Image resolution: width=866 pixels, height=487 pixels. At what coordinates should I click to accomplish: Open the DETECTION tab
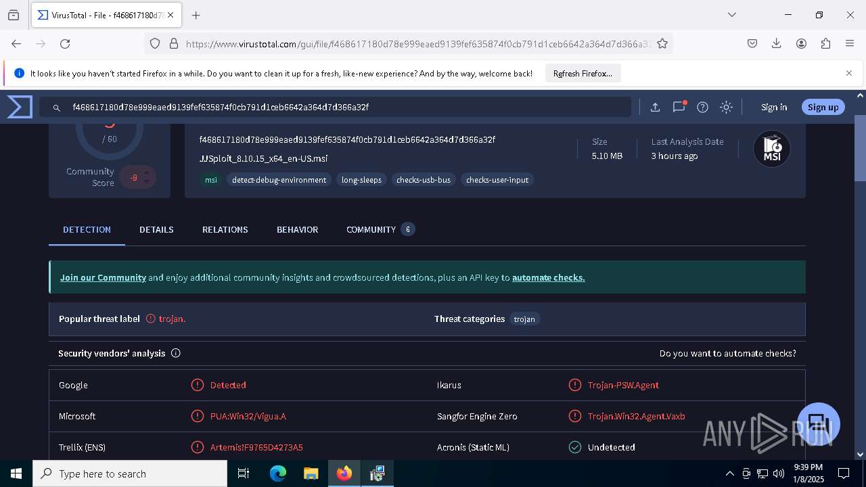tap(87, 229)
